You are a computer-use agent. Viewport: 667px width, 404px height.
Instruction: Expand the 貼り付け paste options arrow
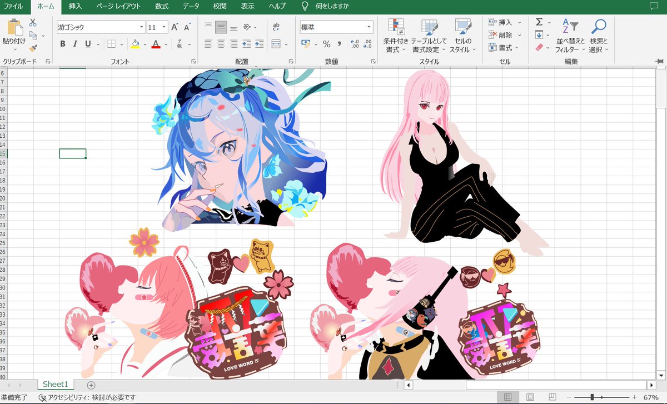tap(14, 49)
